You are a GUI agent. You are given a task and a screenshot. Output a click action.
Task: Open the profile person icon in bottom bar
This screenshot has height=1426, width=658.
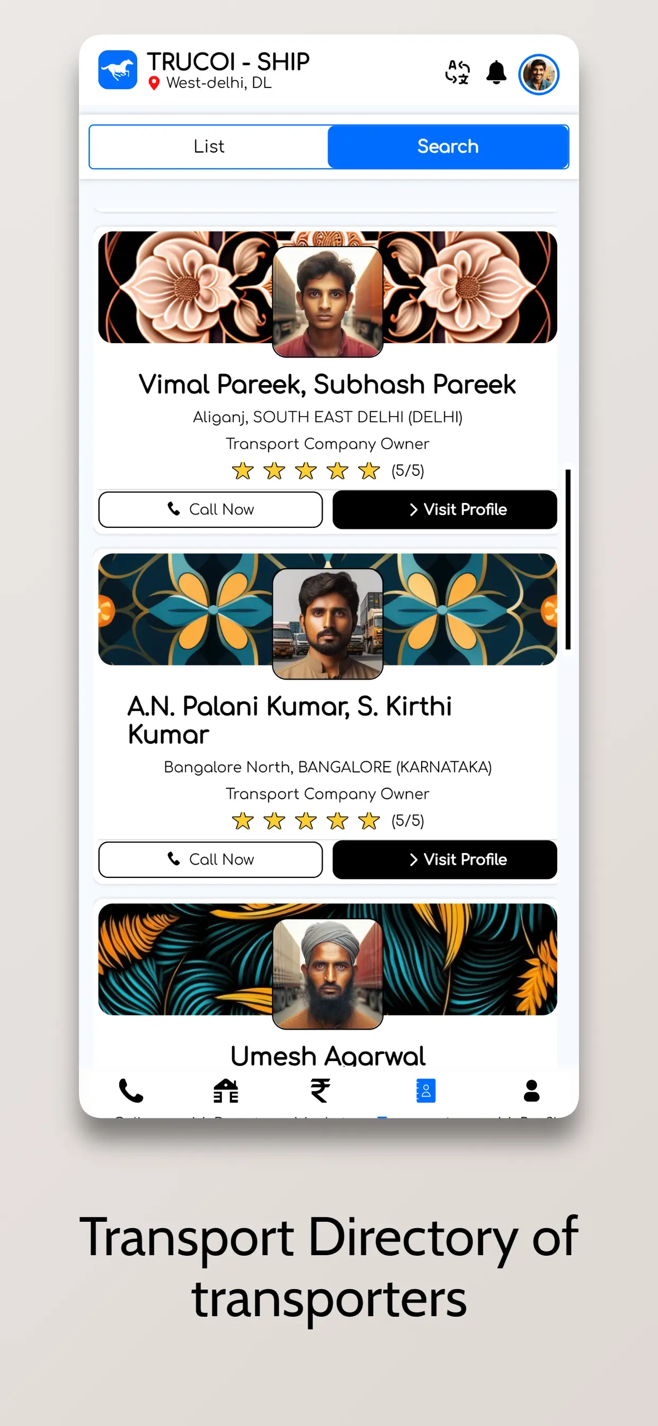(x=531, y=1091)
